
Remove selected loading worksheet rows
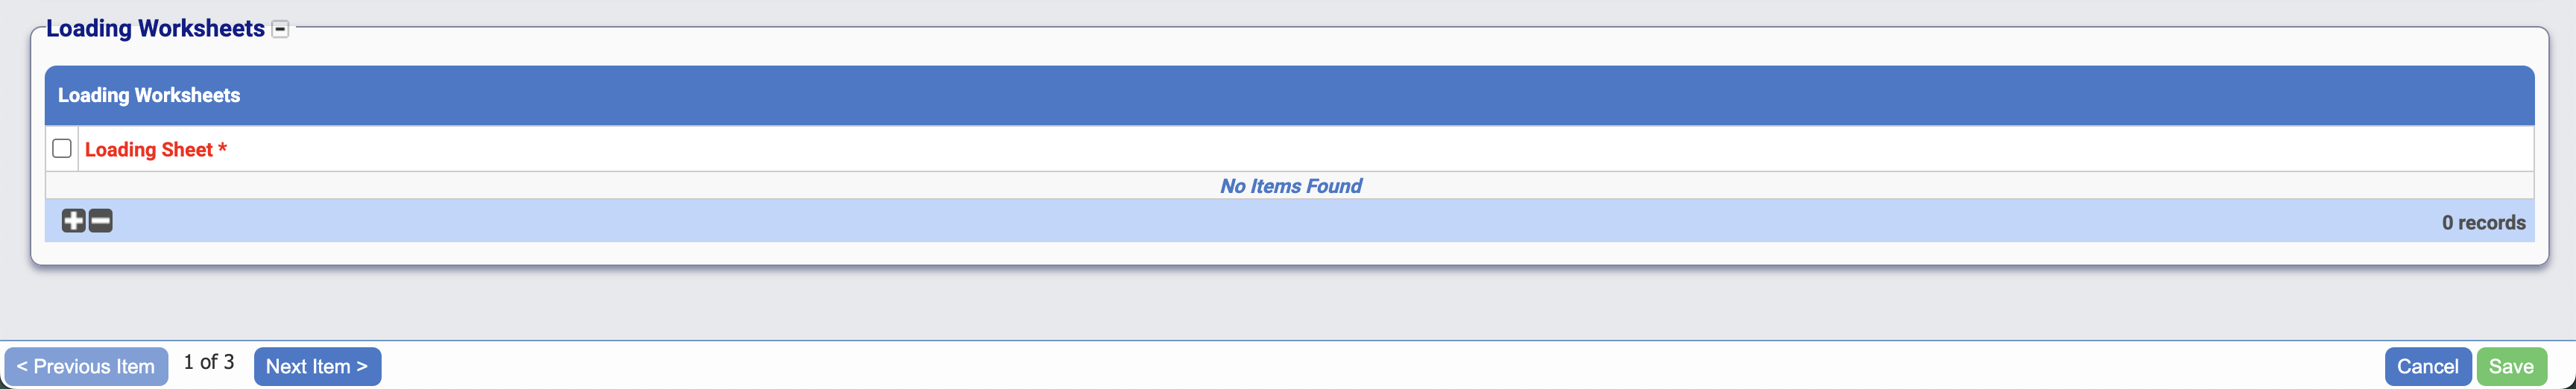pyautogui.click(x=101, y=221)
